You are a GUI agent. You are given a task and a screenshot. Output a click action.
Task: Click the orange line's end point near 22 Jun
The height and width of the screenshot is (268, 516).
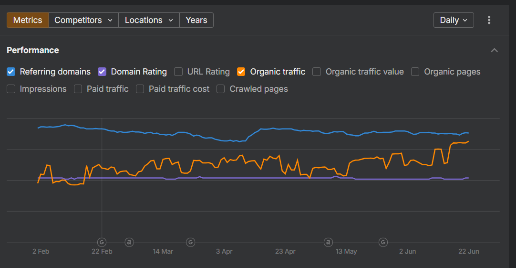point(468,141)
